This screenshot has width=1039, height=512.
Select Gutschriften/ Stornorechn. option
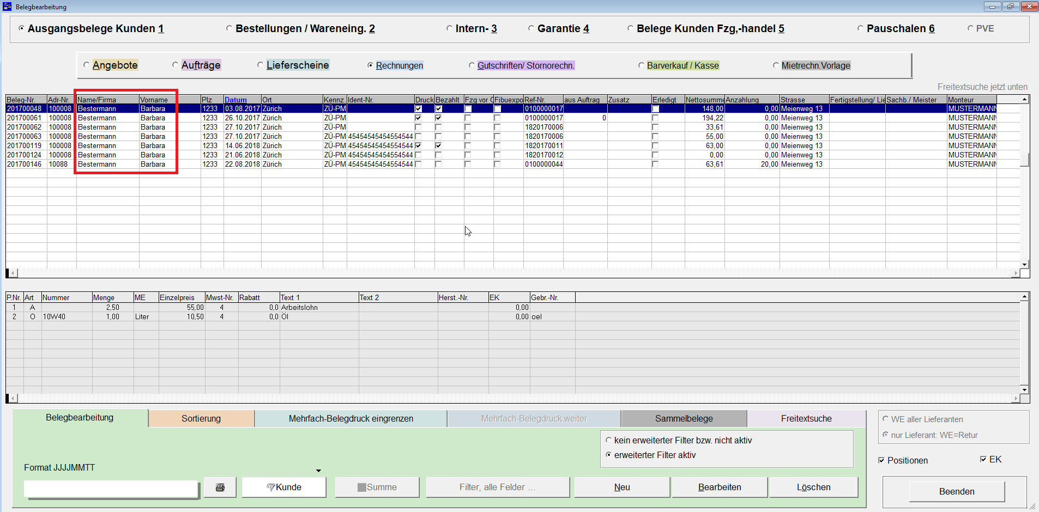point(522,65)
